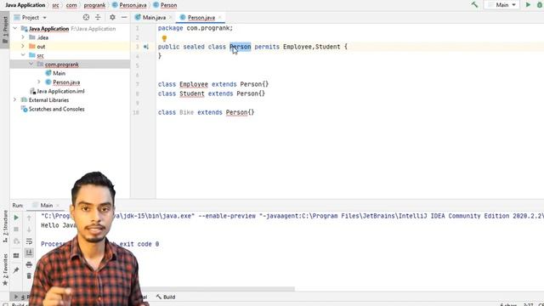Viewport: 544px width, 306px height.
Task: Click 'src' breadcrumb
Action: click(x=55, y=5)
